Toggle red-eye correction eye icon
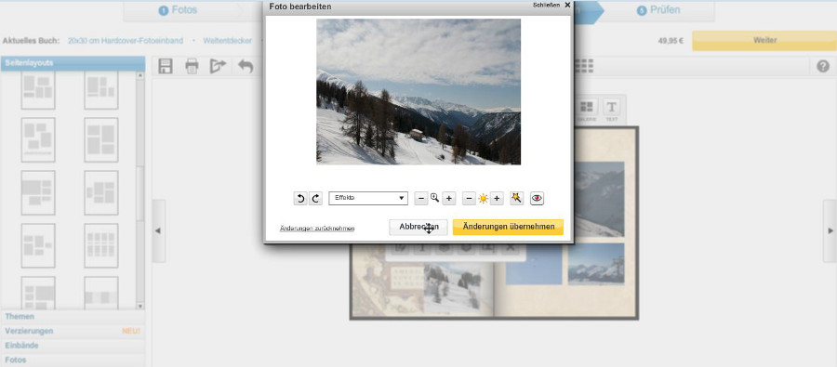This screenshot has width=837, height=367. (537, 199)
